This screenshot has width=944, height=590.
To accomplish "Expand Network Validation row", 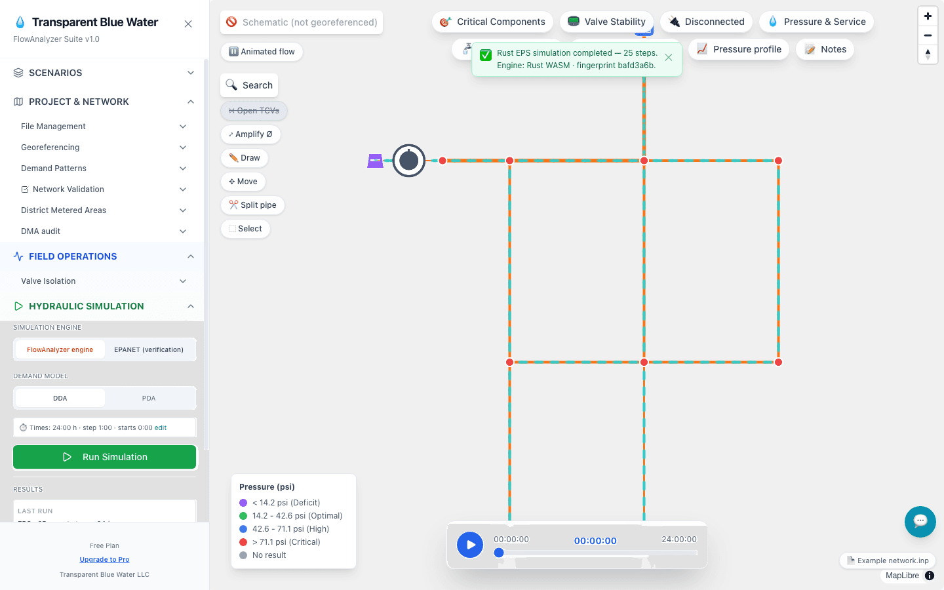I will click(x=104, y=189).
